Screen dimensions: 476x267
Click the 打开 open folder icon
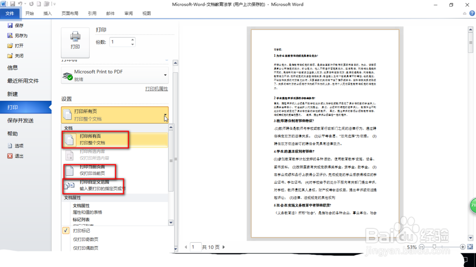(x=10, y=46)
